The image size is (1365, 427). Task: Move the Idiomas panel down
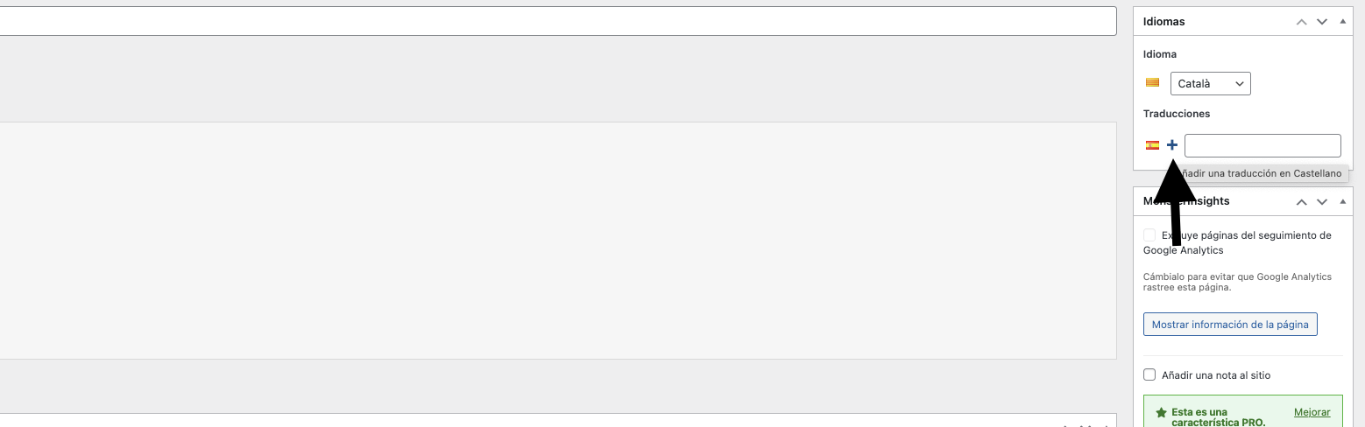[x=1322, y=21]
